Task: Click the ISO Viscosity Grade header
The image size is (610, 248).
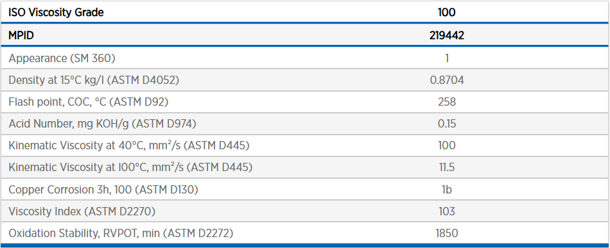Action: (56, 12)
